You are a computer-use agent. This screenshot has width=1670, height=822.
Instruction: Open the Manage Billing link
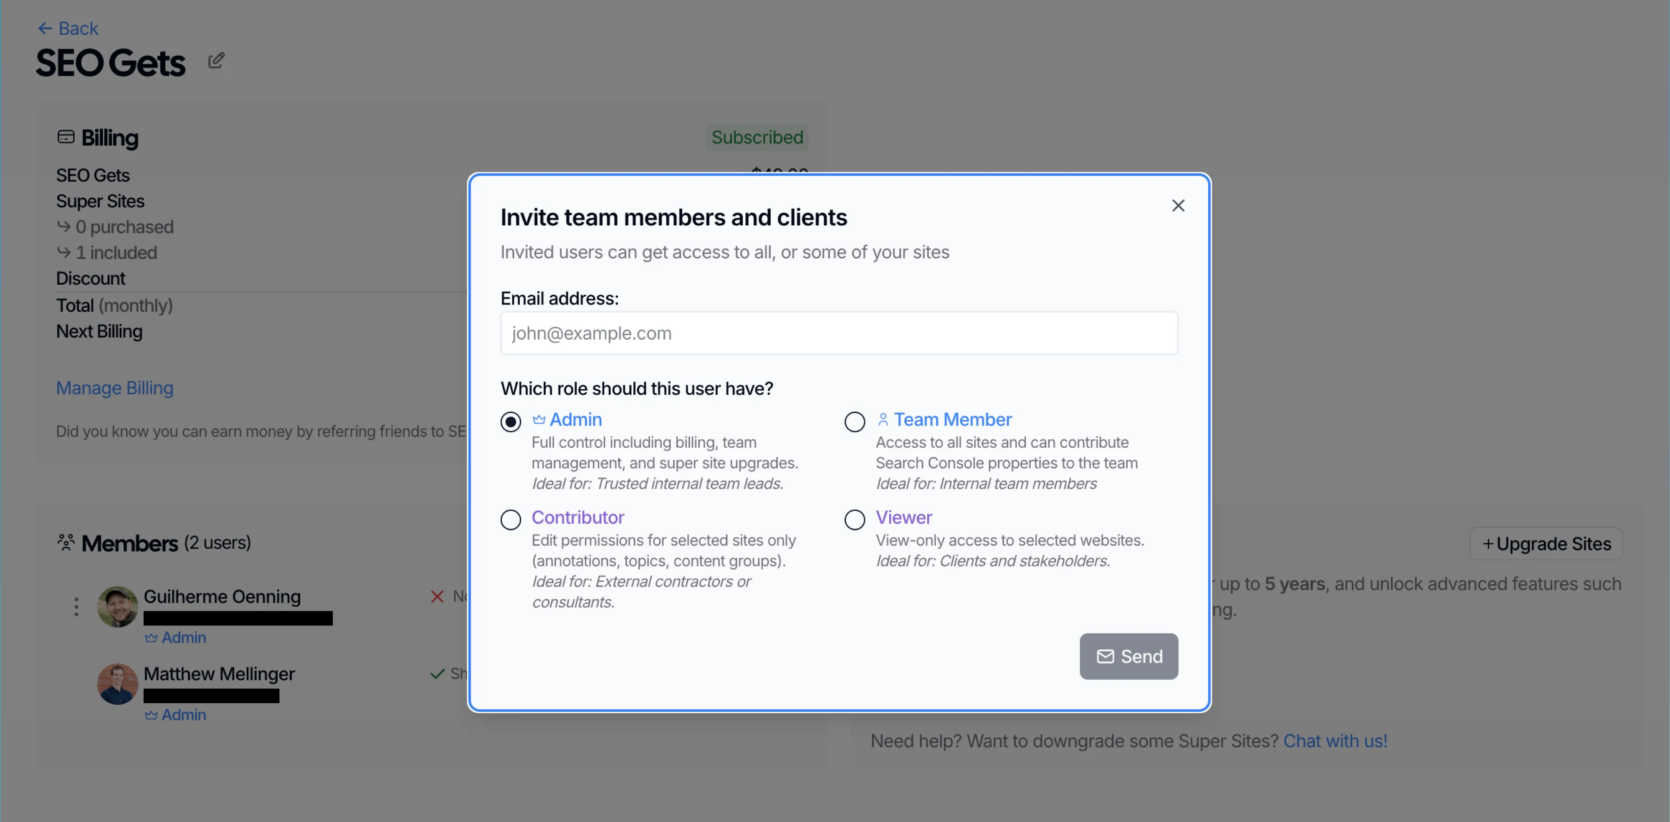click(x=114, y=387)
